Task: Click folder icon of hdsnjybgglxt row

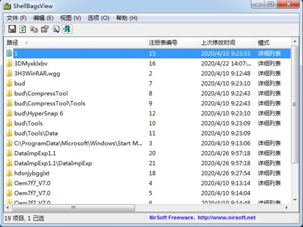Action: point(9,173)
